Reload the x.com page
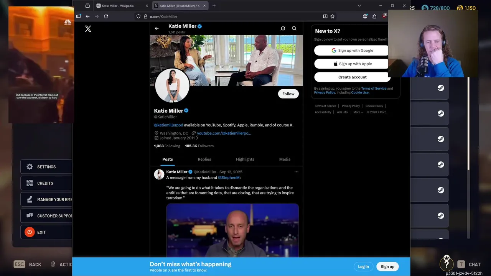Image resolution: width=491 pixels, height=276 pixels. tap(106, 16)
